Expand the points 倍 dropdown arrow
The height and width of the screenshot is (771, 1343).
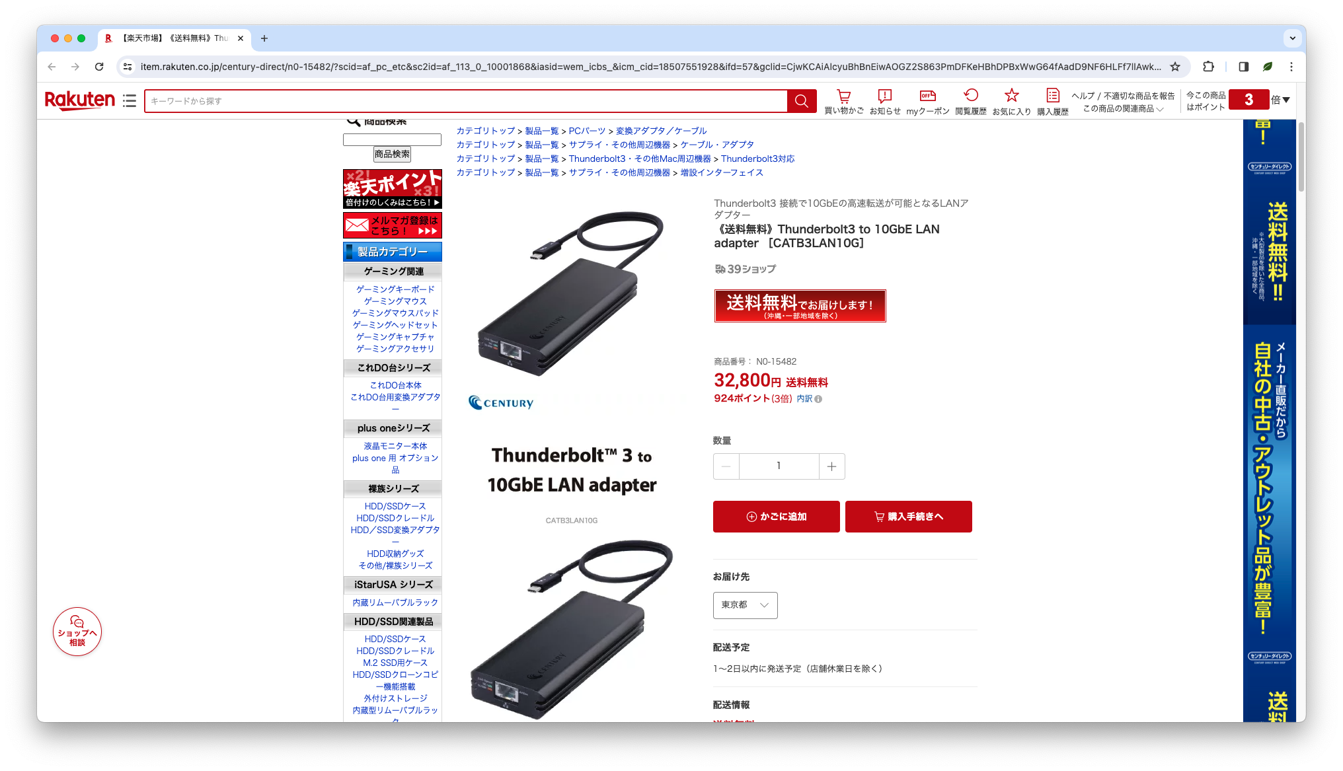(1285, 100)
